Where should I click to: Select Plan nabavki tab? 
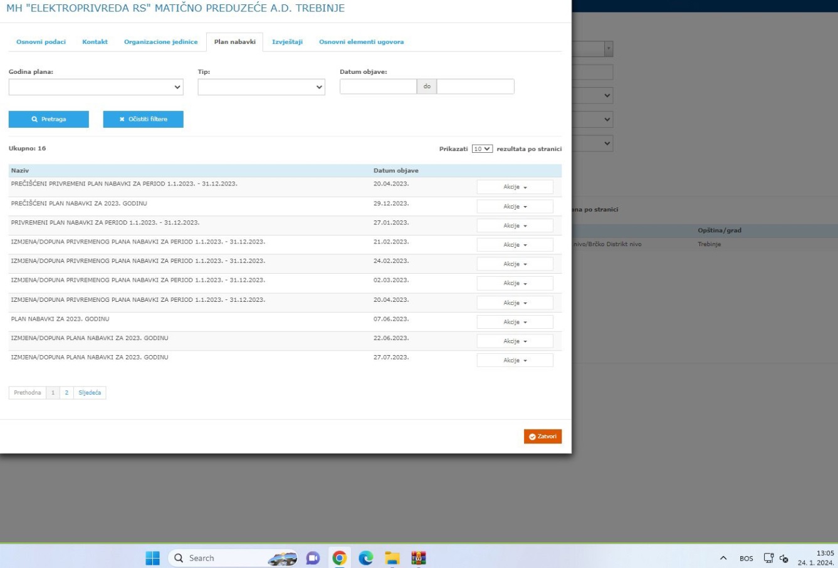coord(234,42)
